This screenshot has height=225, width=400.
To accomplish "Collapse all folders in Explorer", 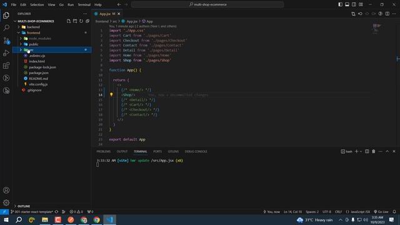I will pos(87,21).
